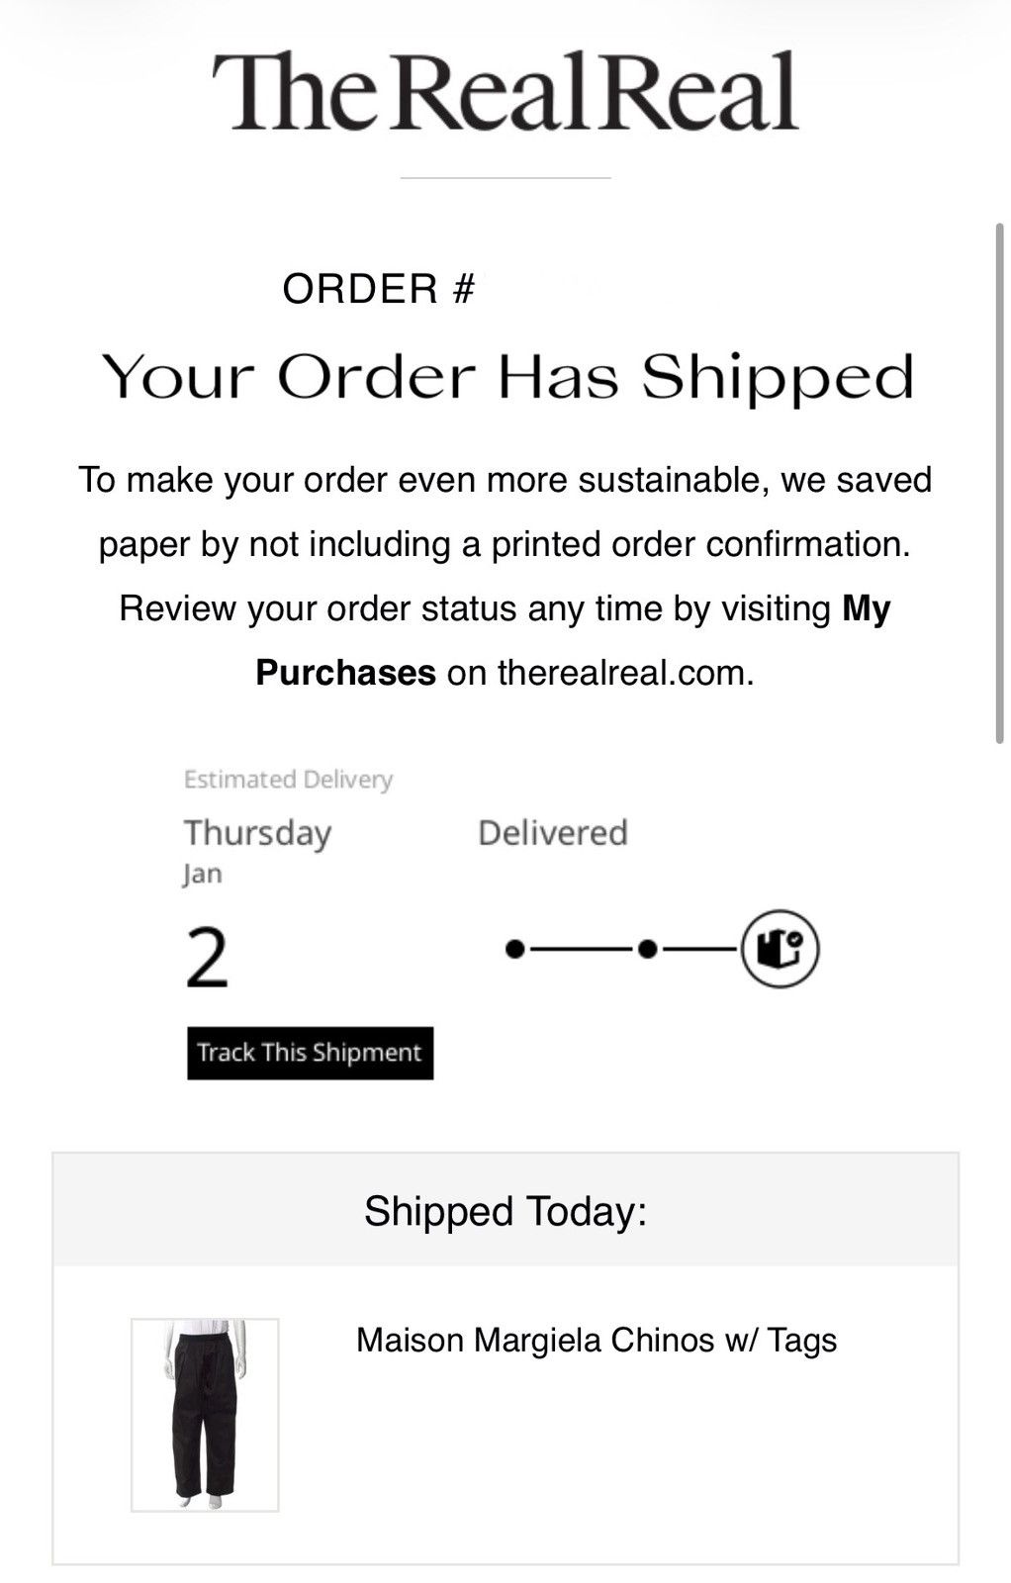Click the Thursday delivery day text
The height and width of the screenshot is (1583, 1011).
[257, 833]
